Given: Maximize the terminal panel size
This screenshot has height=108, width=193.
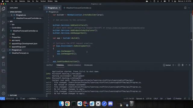Looking at the screenshot, I should tap(186, 65).
